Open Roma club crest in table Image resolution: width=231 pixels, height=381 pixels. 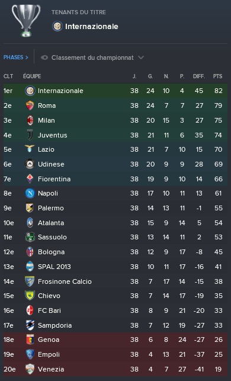[x=30, y=105]
